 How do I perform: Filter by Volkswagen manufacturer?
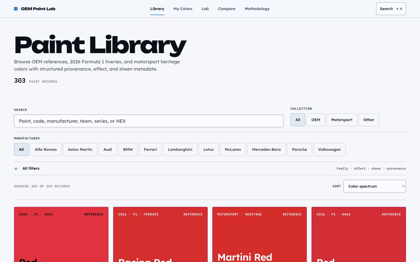(329, 149)
